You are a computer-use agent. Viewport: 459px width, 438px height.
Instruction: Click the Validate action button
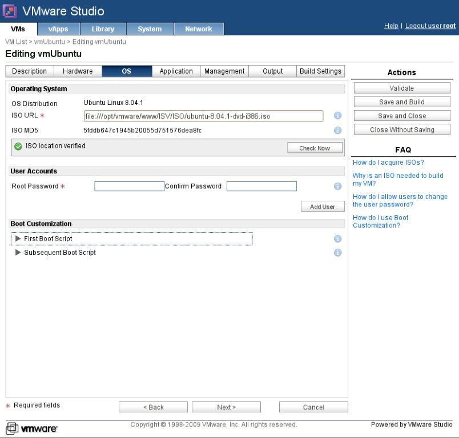pyautogui.click(x=402, y=88)
